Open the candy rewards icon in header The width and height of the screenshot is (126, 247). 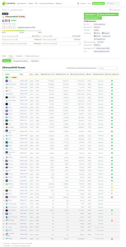pyautogui.click(x=78, y=3)
